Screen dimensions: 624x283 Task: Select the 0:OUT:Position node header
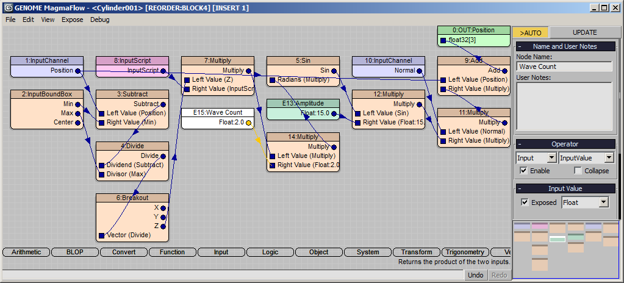click(x=473, y=30)
